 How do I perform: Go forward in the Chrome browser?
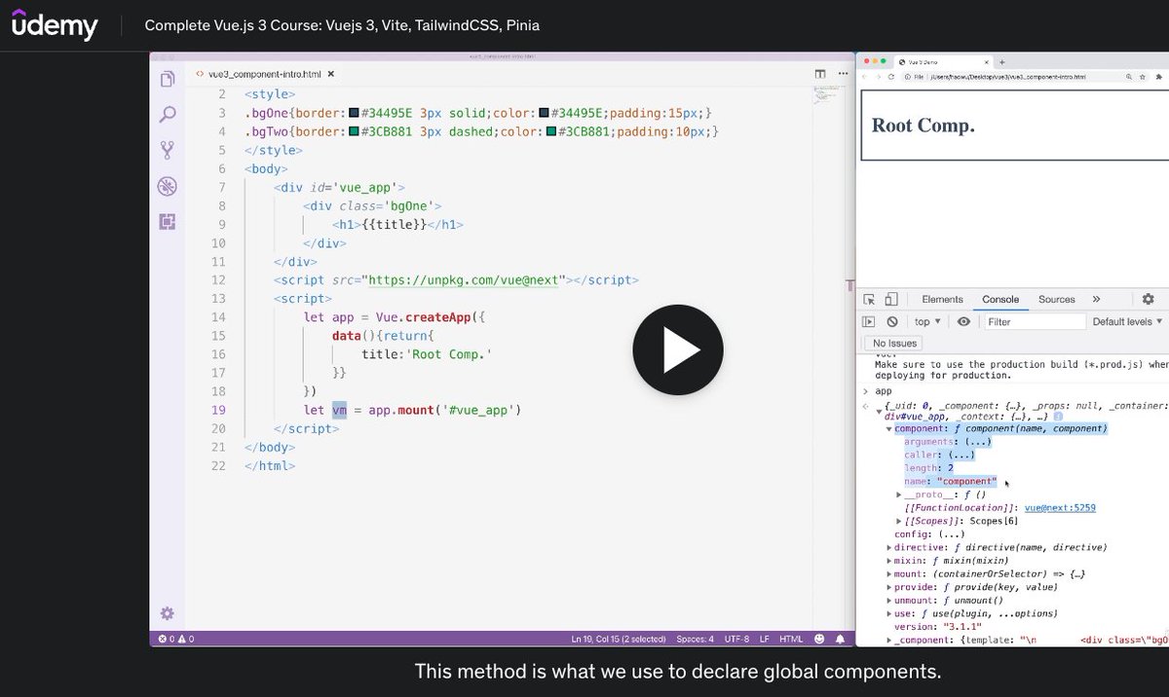point(878,76)
